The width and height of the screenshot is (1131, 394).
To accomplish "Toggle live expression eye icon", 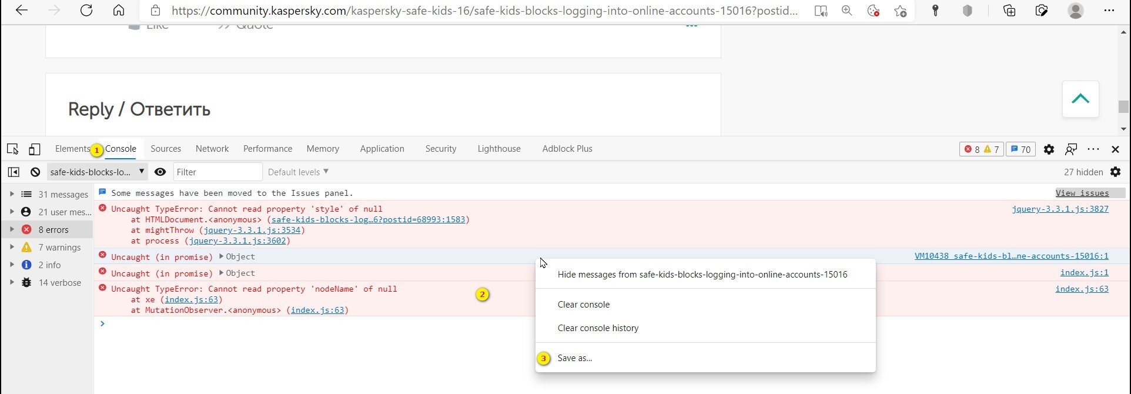I will coord(160,172).
